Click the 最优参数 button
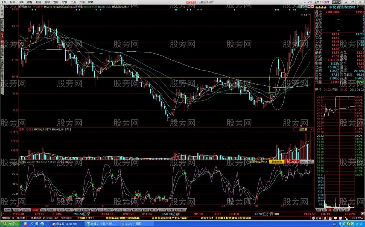Image resolution: width=365 pixels, height=227 pixels. [x=277, y=162]
